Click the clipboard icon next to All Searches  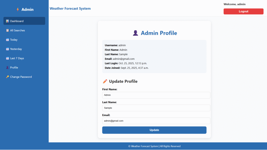point(8,30)
